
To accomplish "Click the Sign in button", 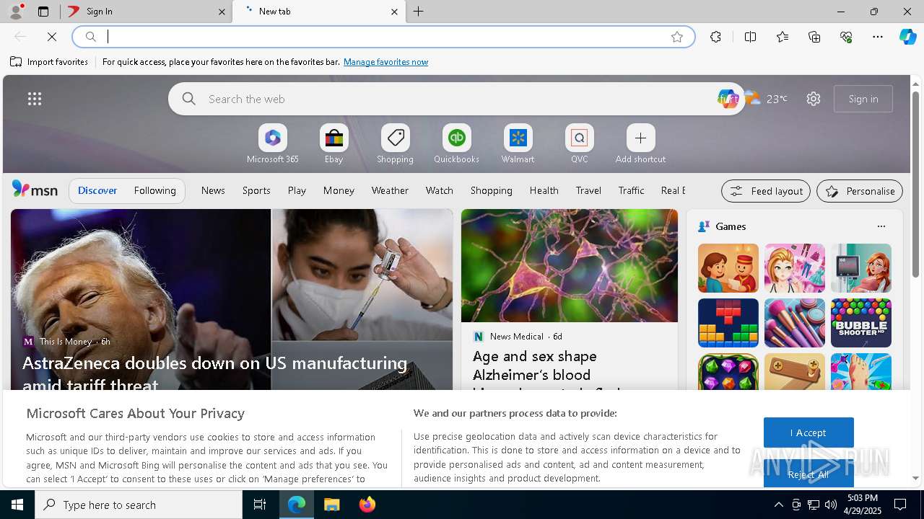I will point(863,99).
